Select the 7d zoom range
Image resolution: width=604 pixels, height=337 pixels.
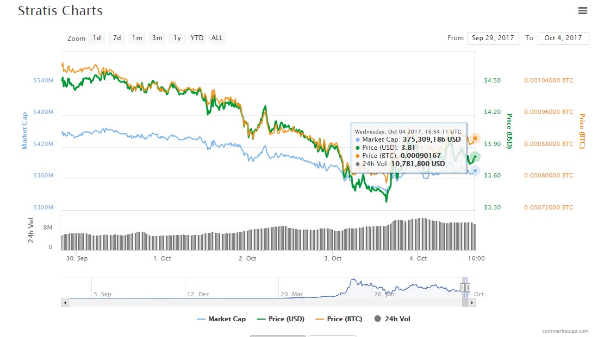coord(117,38)
